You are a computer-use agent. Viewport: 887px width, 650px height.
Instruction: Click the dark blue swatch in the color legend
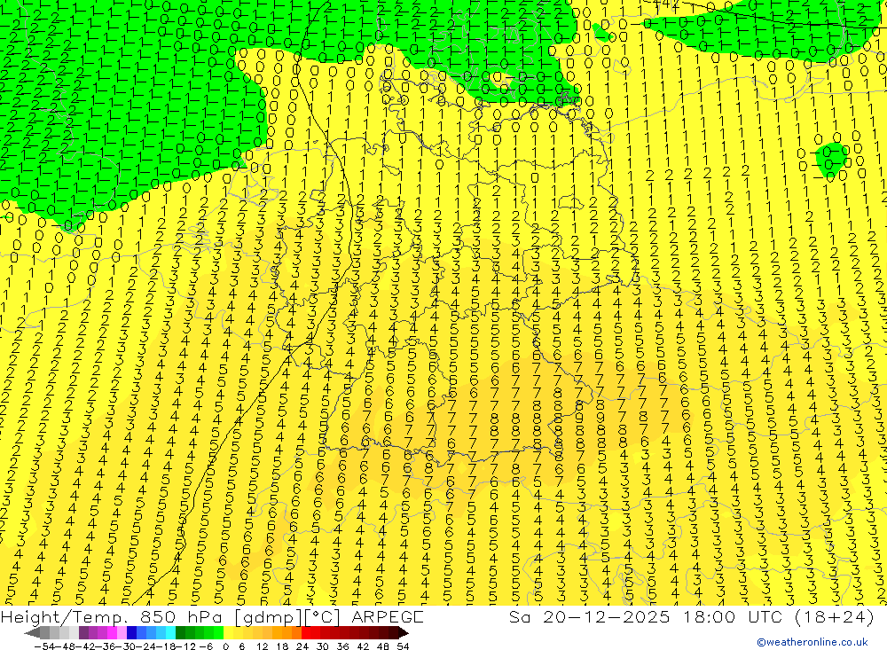tap(131, 632)
